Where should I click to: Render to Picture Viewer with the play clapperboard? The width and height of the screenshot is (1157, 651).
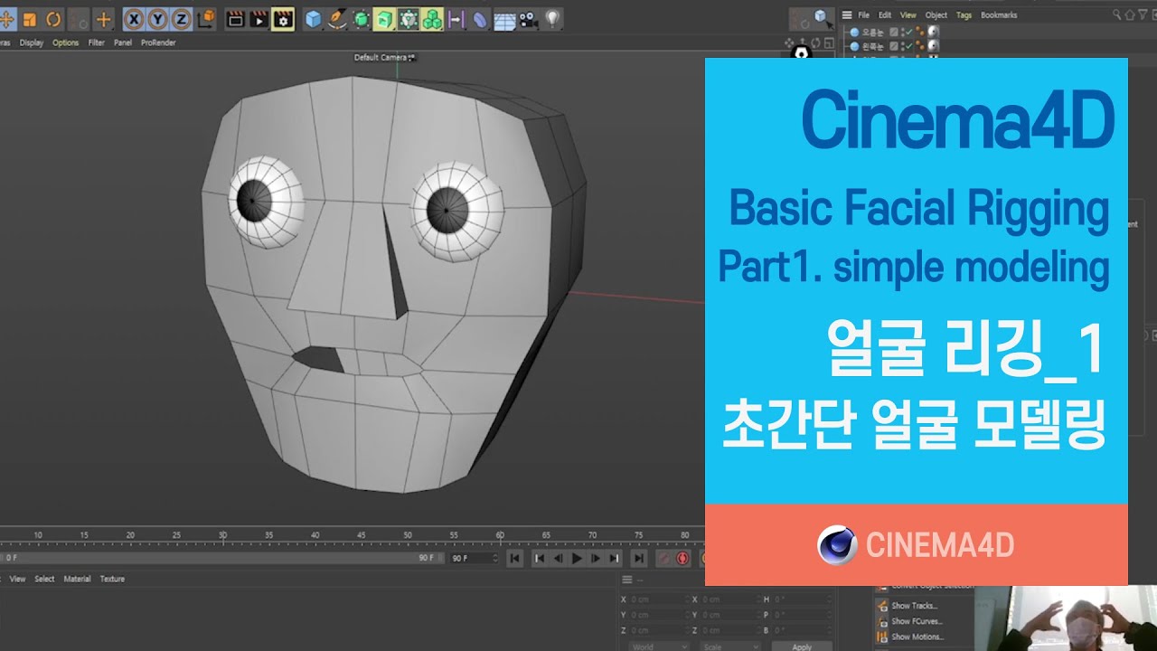pos(259,19)
